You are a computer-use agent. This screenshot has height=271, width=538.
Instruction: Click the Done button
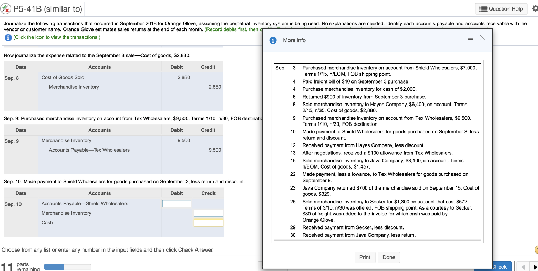click(389, 257)
